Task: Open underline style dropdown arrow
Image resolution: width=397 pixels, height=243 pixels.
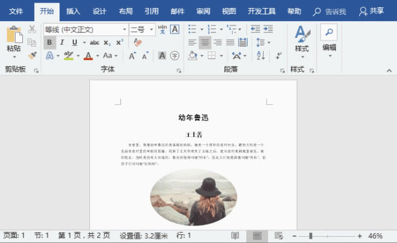Action: tap(84, 43)
